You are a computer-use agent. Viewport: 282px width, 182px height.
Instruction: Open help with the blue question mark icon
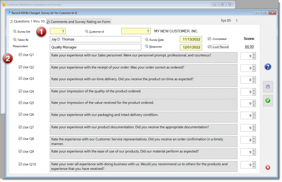(268, 67)
